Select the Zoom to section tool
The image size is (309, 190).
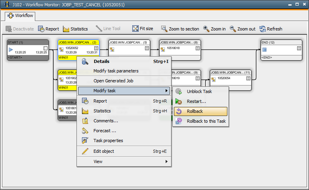click(164, 29)
